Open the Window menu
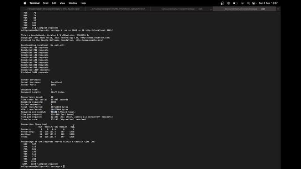Viewport: 301px width, 169px height. pos(73,3)
